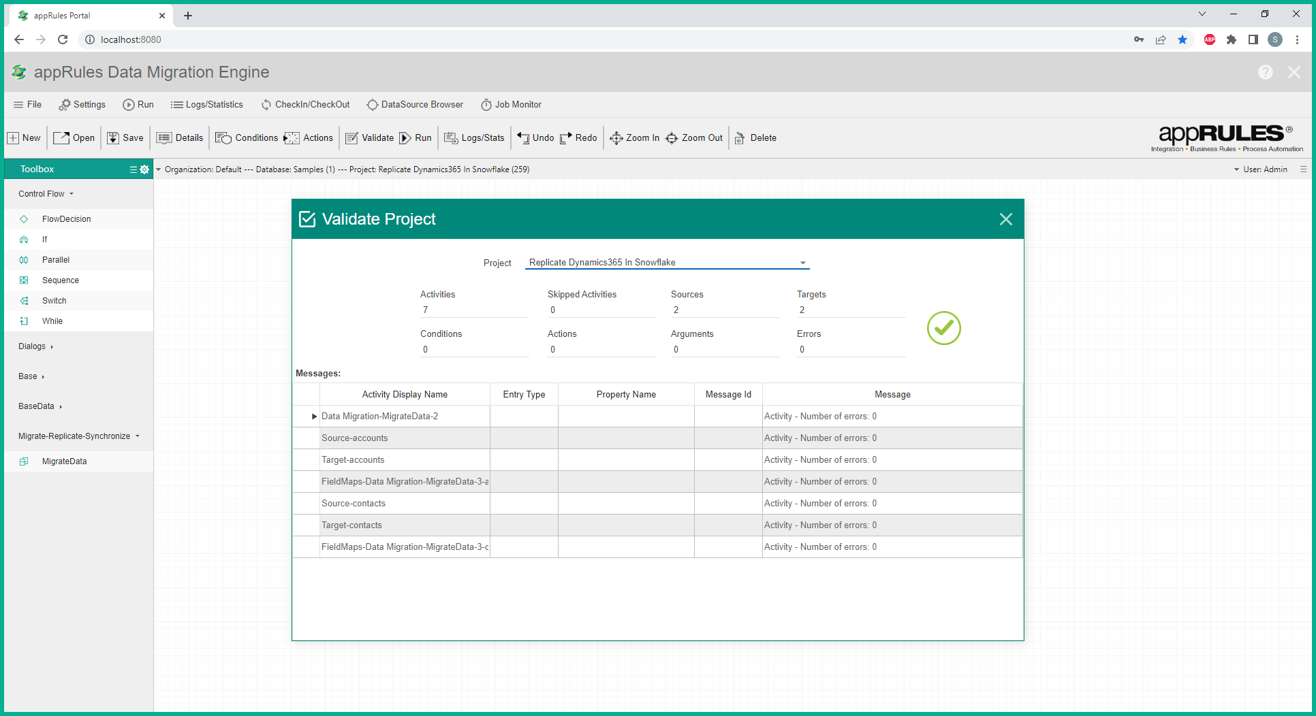Click the Toolbox settings gear icon
The image size is (1316, 716).
click(x=144, y=169)
